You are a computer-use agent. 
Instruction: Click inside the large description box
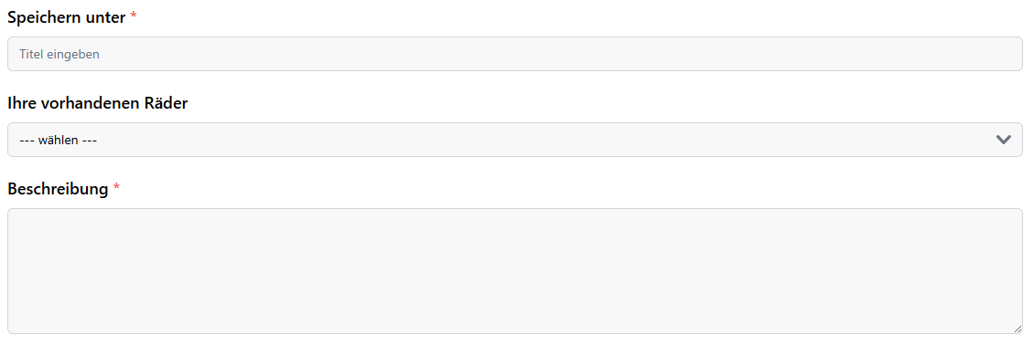[x=514, y=271]
